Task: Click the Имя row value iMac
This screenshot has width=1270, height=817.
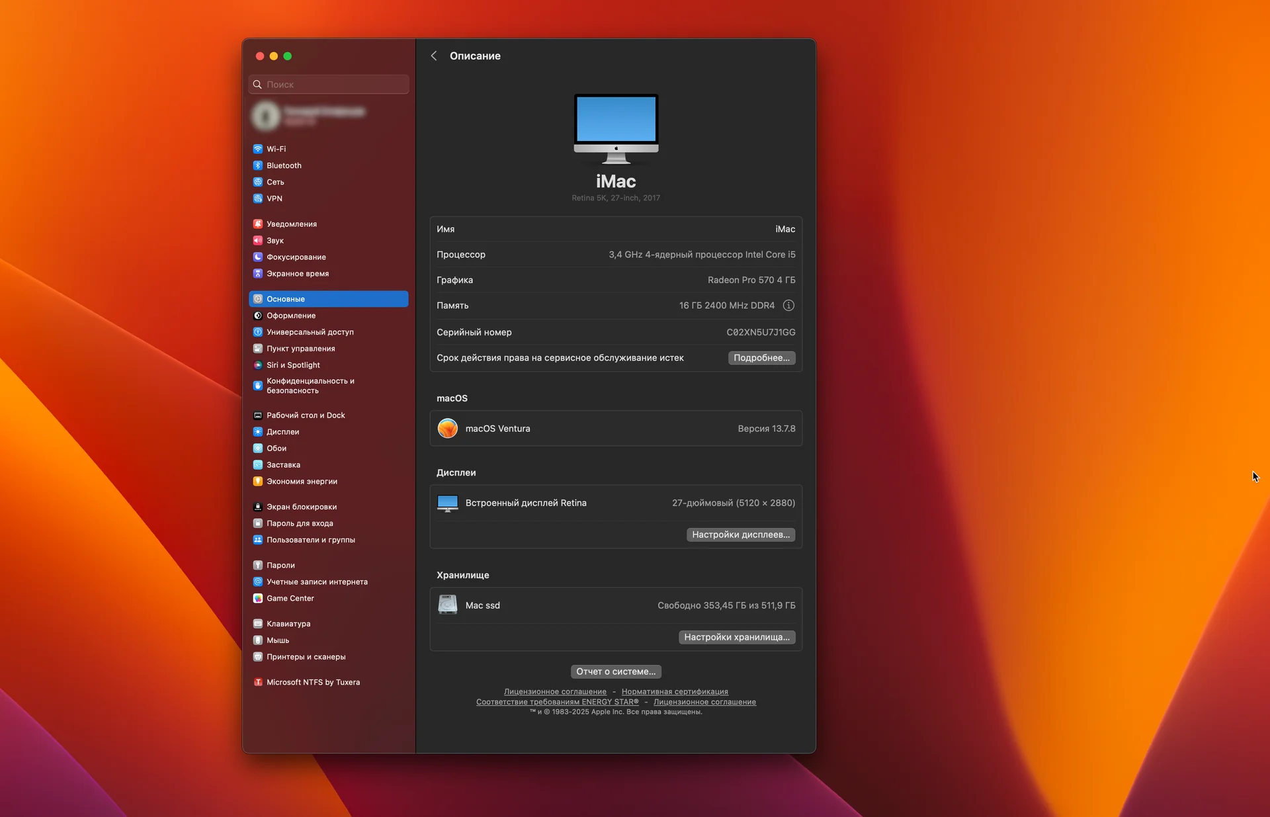Action: (x=785, y=229)
